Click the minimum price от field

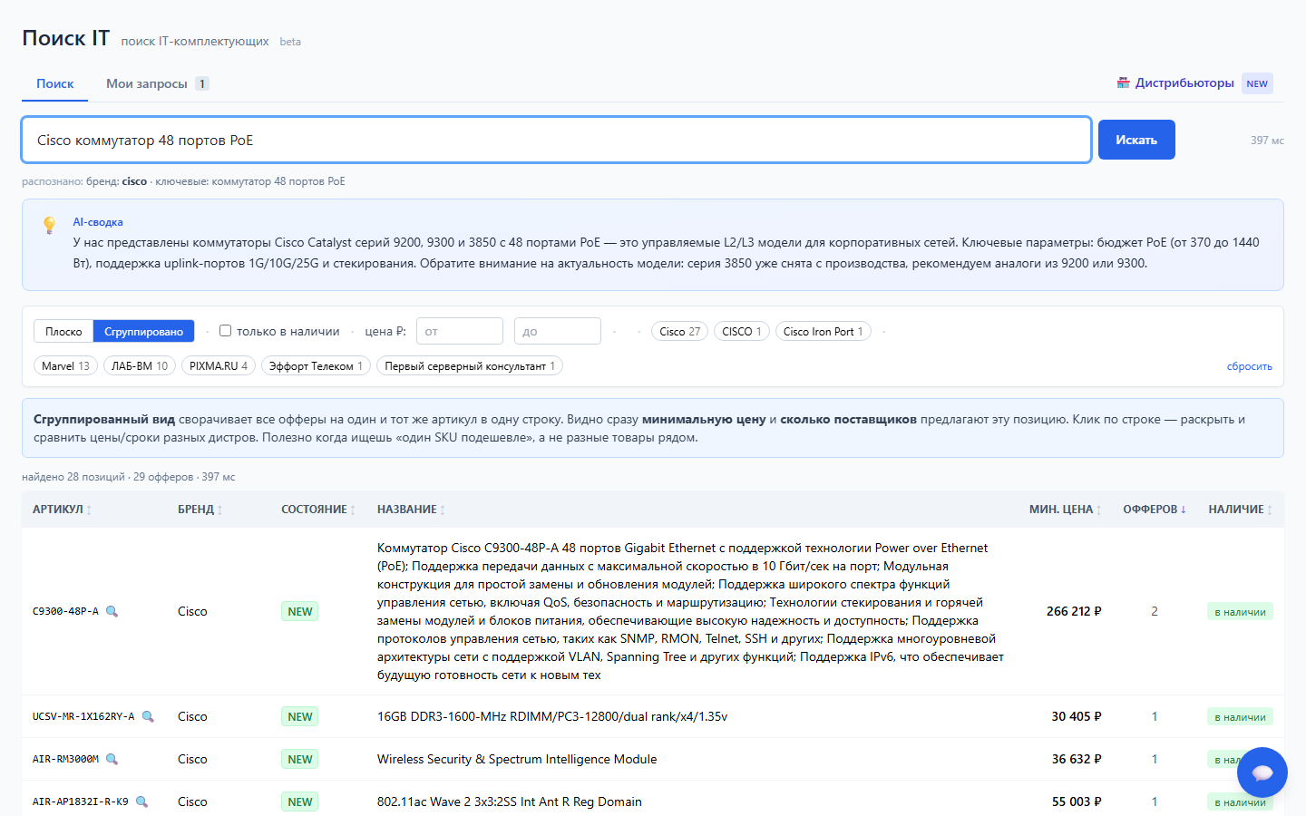[x=460, y=331]
